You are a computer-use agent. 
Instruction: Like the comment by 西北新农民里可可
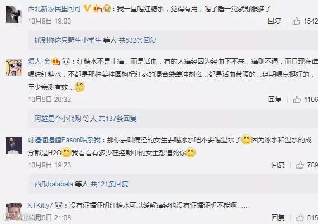296,21
